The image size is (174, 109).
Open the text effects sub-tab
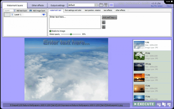pos(108,10)
